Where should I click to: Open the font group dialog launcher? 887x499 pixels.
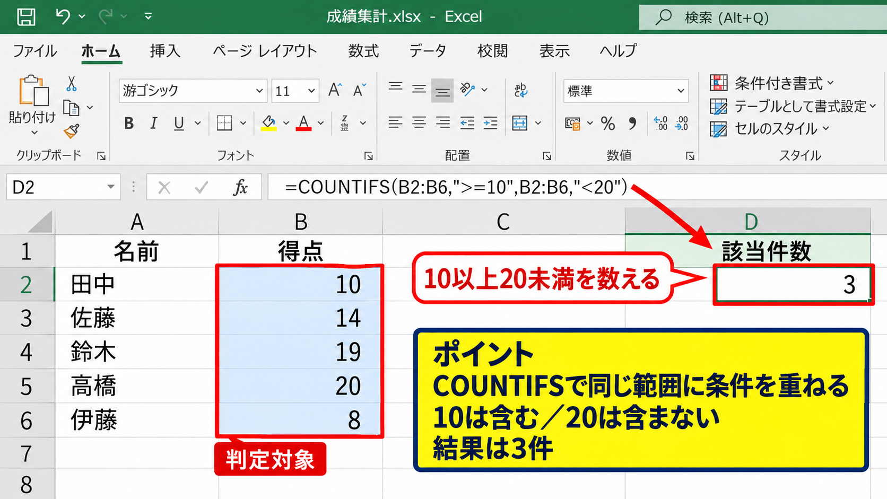(x=368, y=156)
